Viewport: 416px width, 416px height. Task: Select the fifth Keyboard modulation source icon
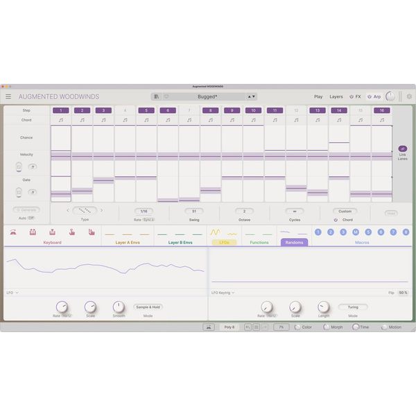click(x=92, y=232)
